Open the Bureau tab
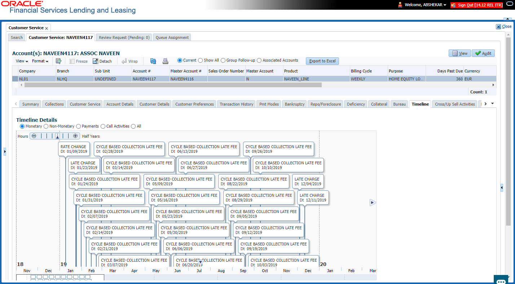515x284 pixels. [x=399, y=104]
